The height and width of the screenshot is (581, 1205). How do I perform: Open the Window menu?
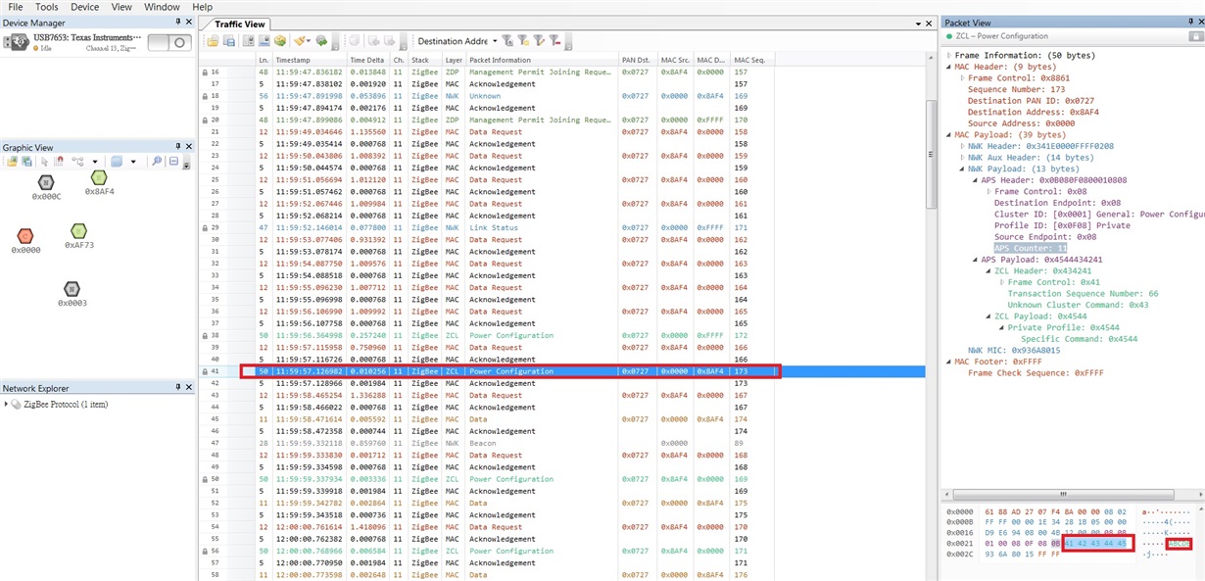click(x=162, y=7)
